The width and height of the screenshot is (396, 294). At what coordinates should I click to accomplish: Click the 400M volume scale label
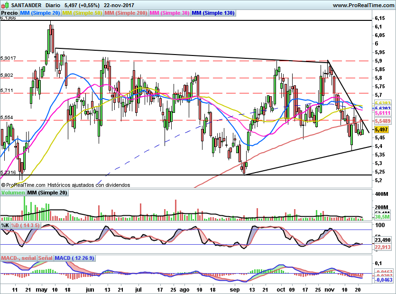pyautogui.click(x=382, y=194)
